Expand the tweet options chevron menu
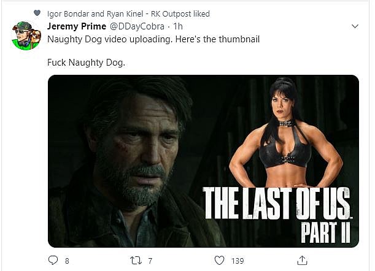375x271 pixels. click(354, 26)
